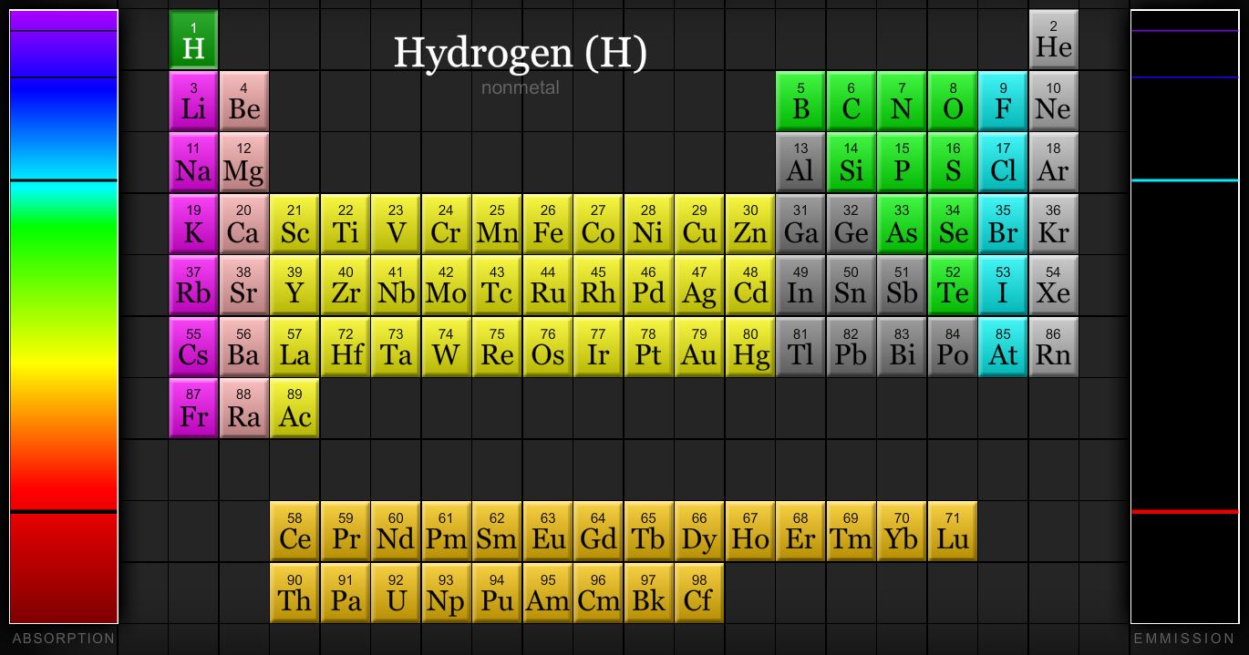Click the Californium (Cf) element tile
The height and width of the screenshot is (655, 1249).
click(698, 593)
